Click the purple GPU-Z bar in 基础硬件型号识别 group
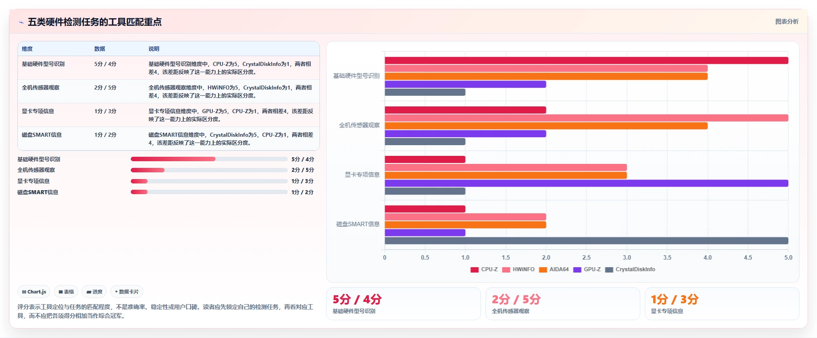This screenshot has height=338, width=817. point(465,84)
